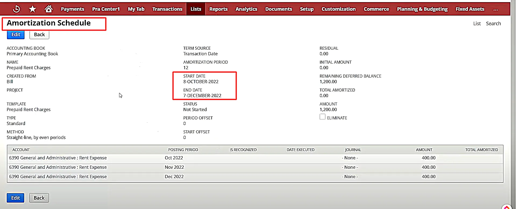Image resolution: width=516 pixels, height=209 pixels.
Task: Click the 400.00 amount in Nov 2022 row
Action: (x=429, y=167)
